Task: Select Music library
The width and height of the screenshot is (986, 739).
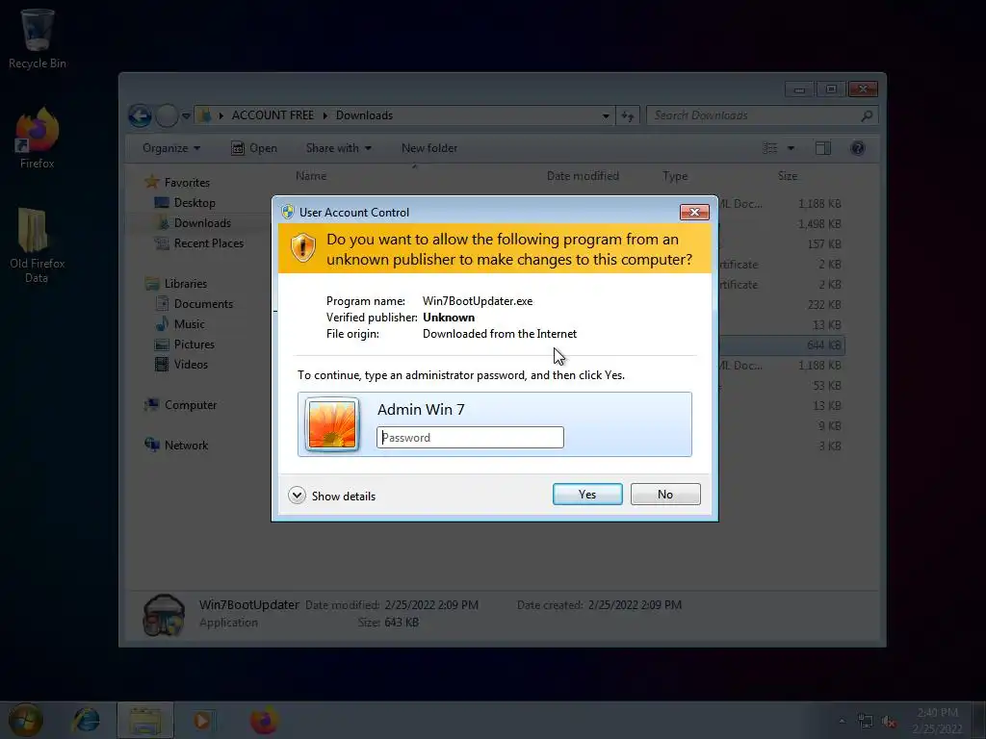Action: 189,324
